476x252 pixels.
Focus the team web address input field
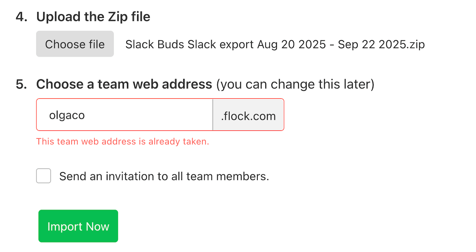tap(125, 115)
